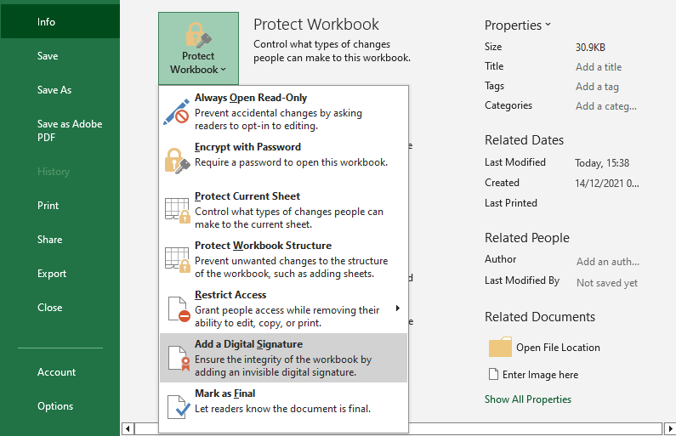This screenshot has width=676, height=436.
Task: Open the folder icon for Open File Location
Action: (501, 347)
